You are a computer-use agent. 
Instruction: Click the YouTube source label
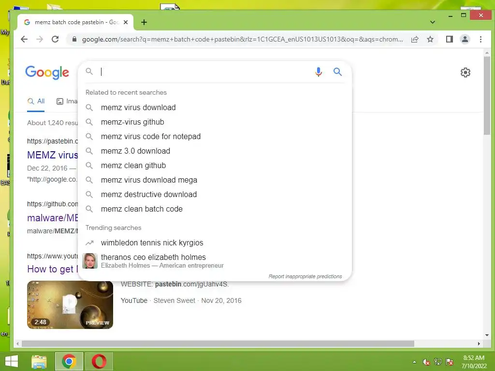pyautogui.click(x=134, y=300)
